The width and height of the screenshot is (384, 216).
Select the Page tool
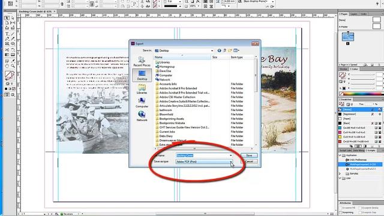[x=7, y=23]
